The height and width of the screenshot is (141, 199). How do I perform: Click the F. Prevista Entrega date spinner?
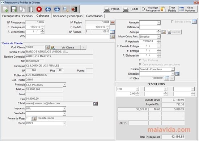[158, 46]
